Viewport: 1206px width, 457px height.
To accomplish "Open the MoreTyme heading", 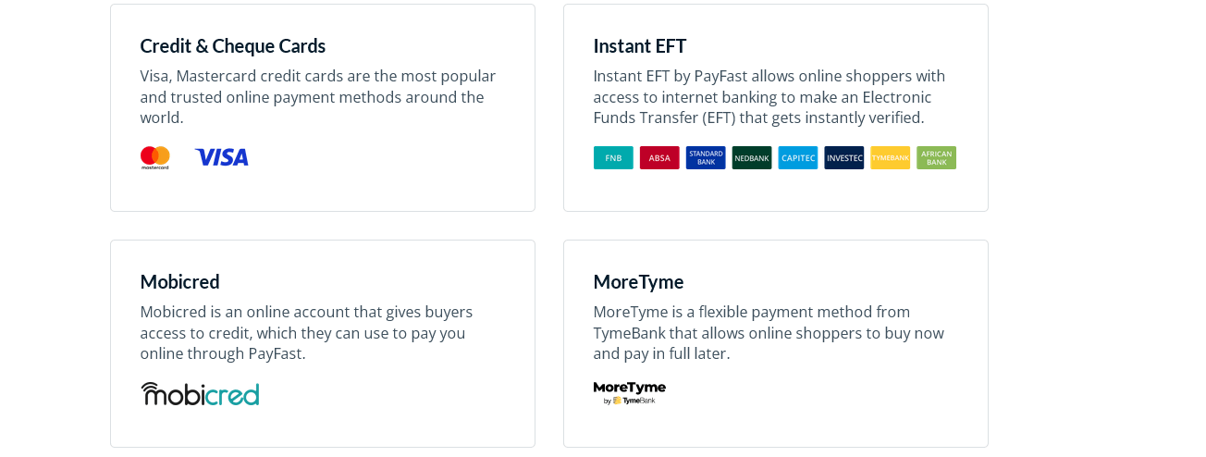I will tap(639, 281).
